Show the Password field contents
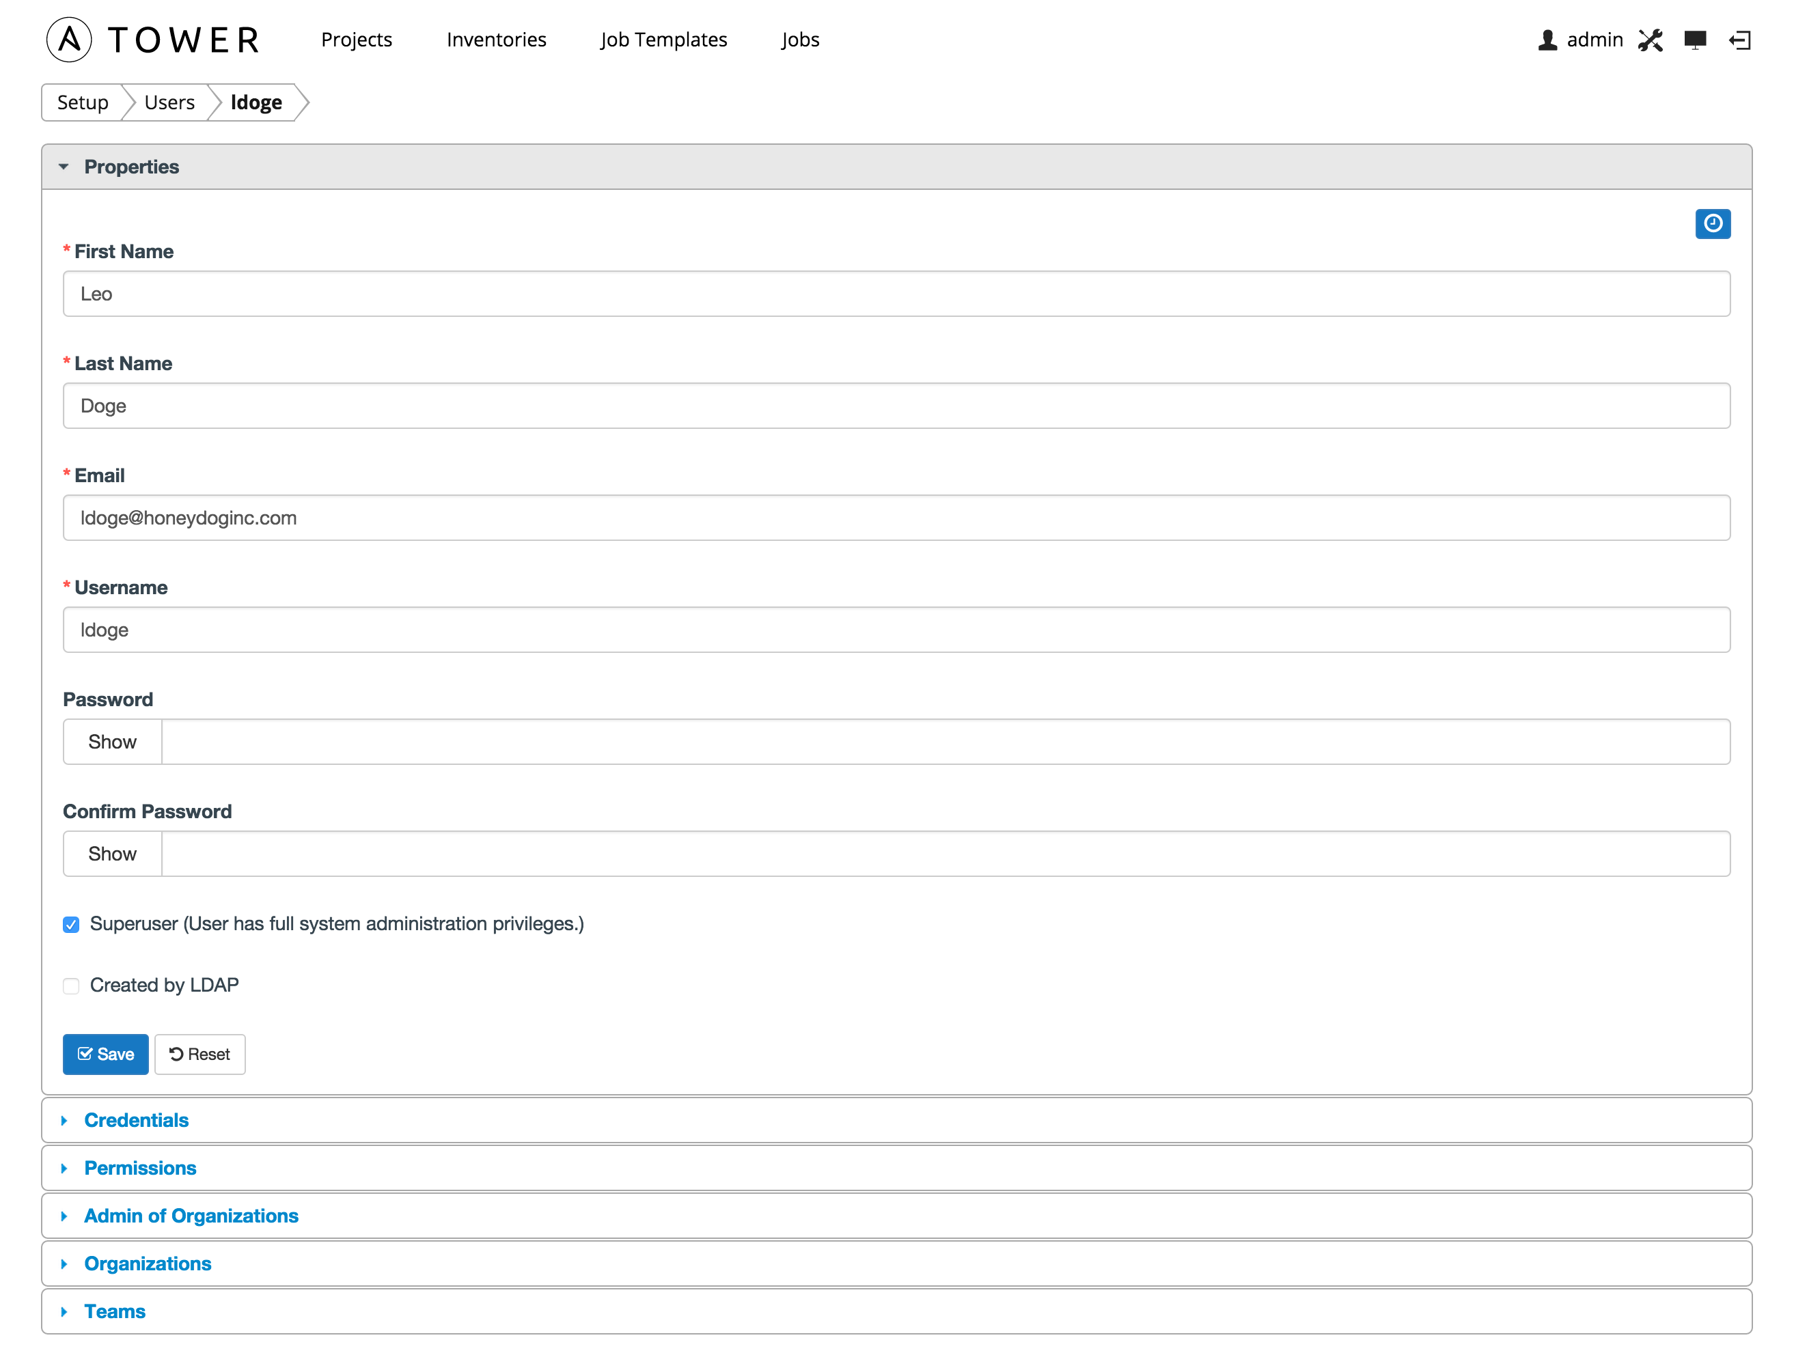1794x1355 pixels. click(x=113, y=742)
